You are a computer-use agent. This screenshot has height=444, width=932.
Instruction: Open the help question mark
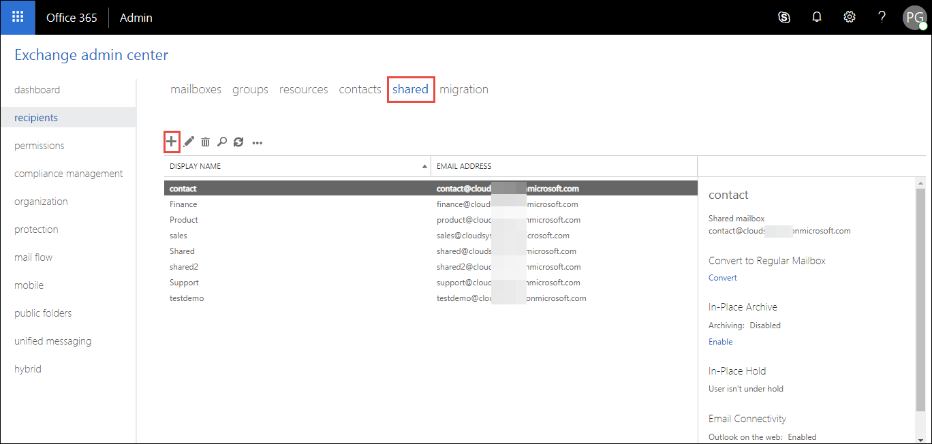[882, 18]
